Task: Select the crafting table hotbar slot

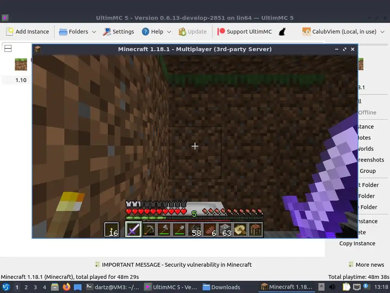Action: coord(256,229)
